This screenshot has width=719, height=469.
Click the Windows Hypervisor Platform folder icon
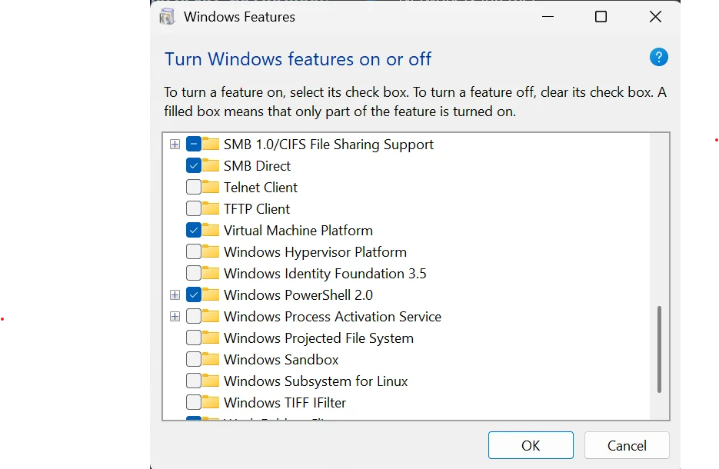[211, 251]
